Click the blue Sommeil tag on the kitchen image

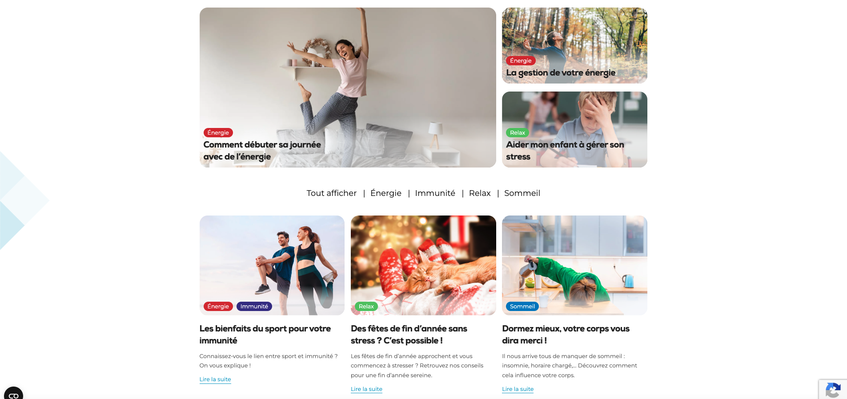tap(522, 306)
